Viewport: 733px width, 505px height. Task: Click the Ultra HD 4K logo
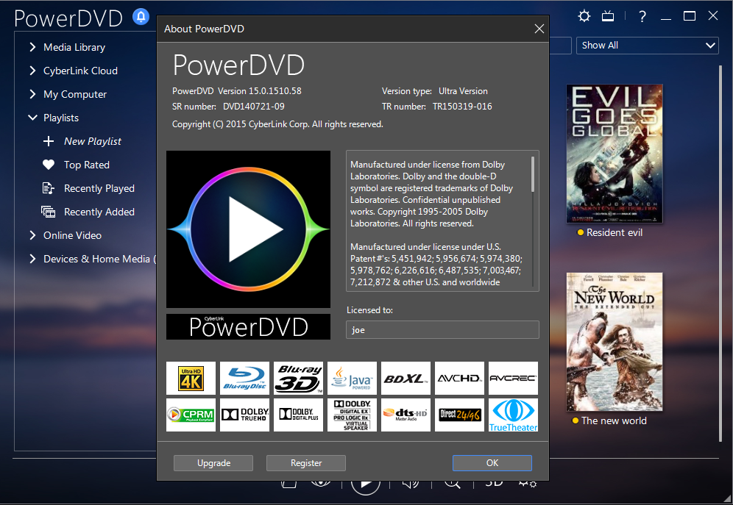(x=191, y=378)
